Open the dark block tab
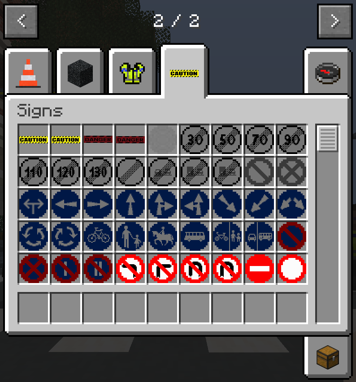 pyautogui.click(x=80, y=73)
